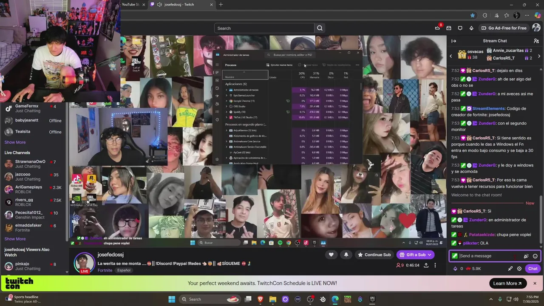The width and height of the screenshot is (544, 306).
Task: Open the Get Bits diamond icon
Action: [x=471, y=28]
